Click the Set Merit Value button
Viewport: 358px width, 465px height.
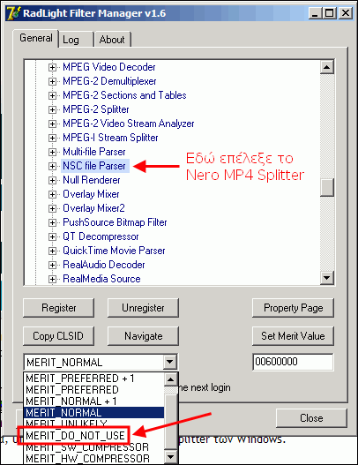tap(293, 336)
